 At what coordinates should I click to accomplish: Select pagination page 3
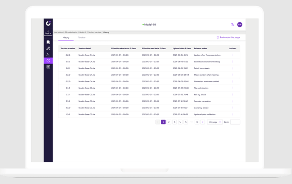tap(175, 122)
